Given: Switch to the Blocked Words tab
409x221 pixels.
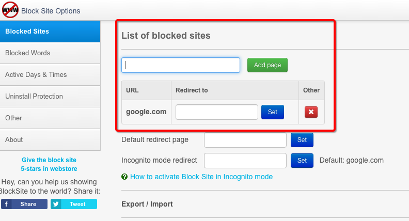Looking at the screenshot, I should point(50,53).
